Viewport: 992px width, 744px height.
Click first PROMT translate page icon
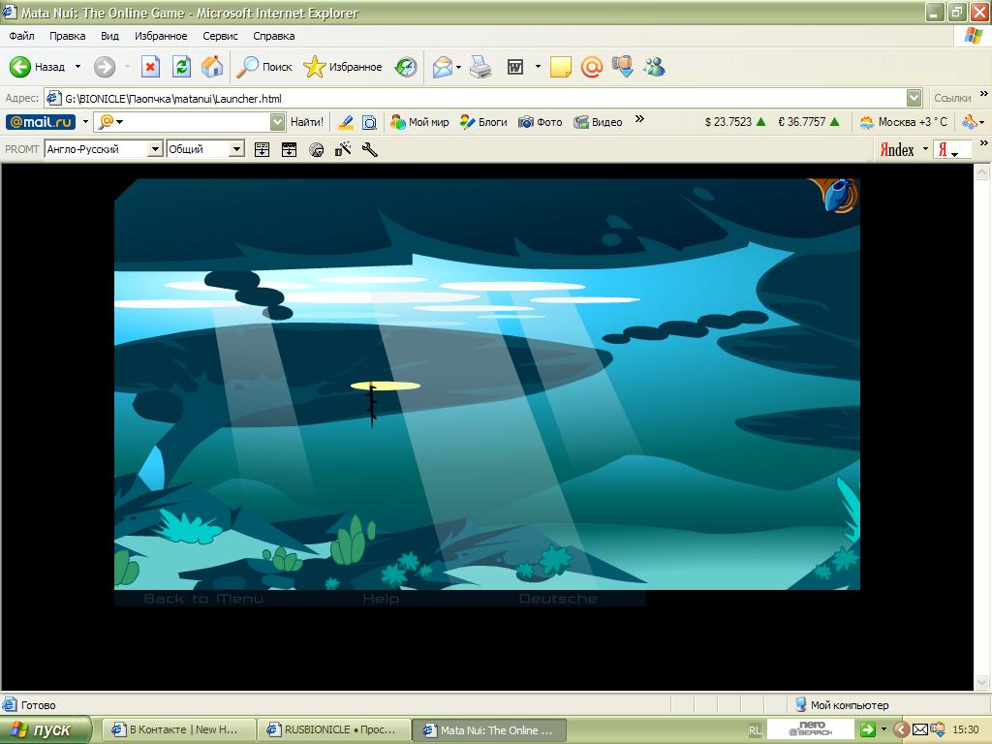262,149
